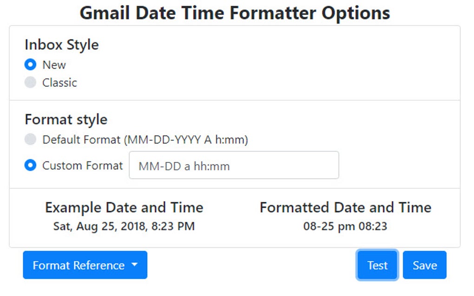474x296 pixels.
Task: Expand the Format Reference dropdown
Action: 85,265
